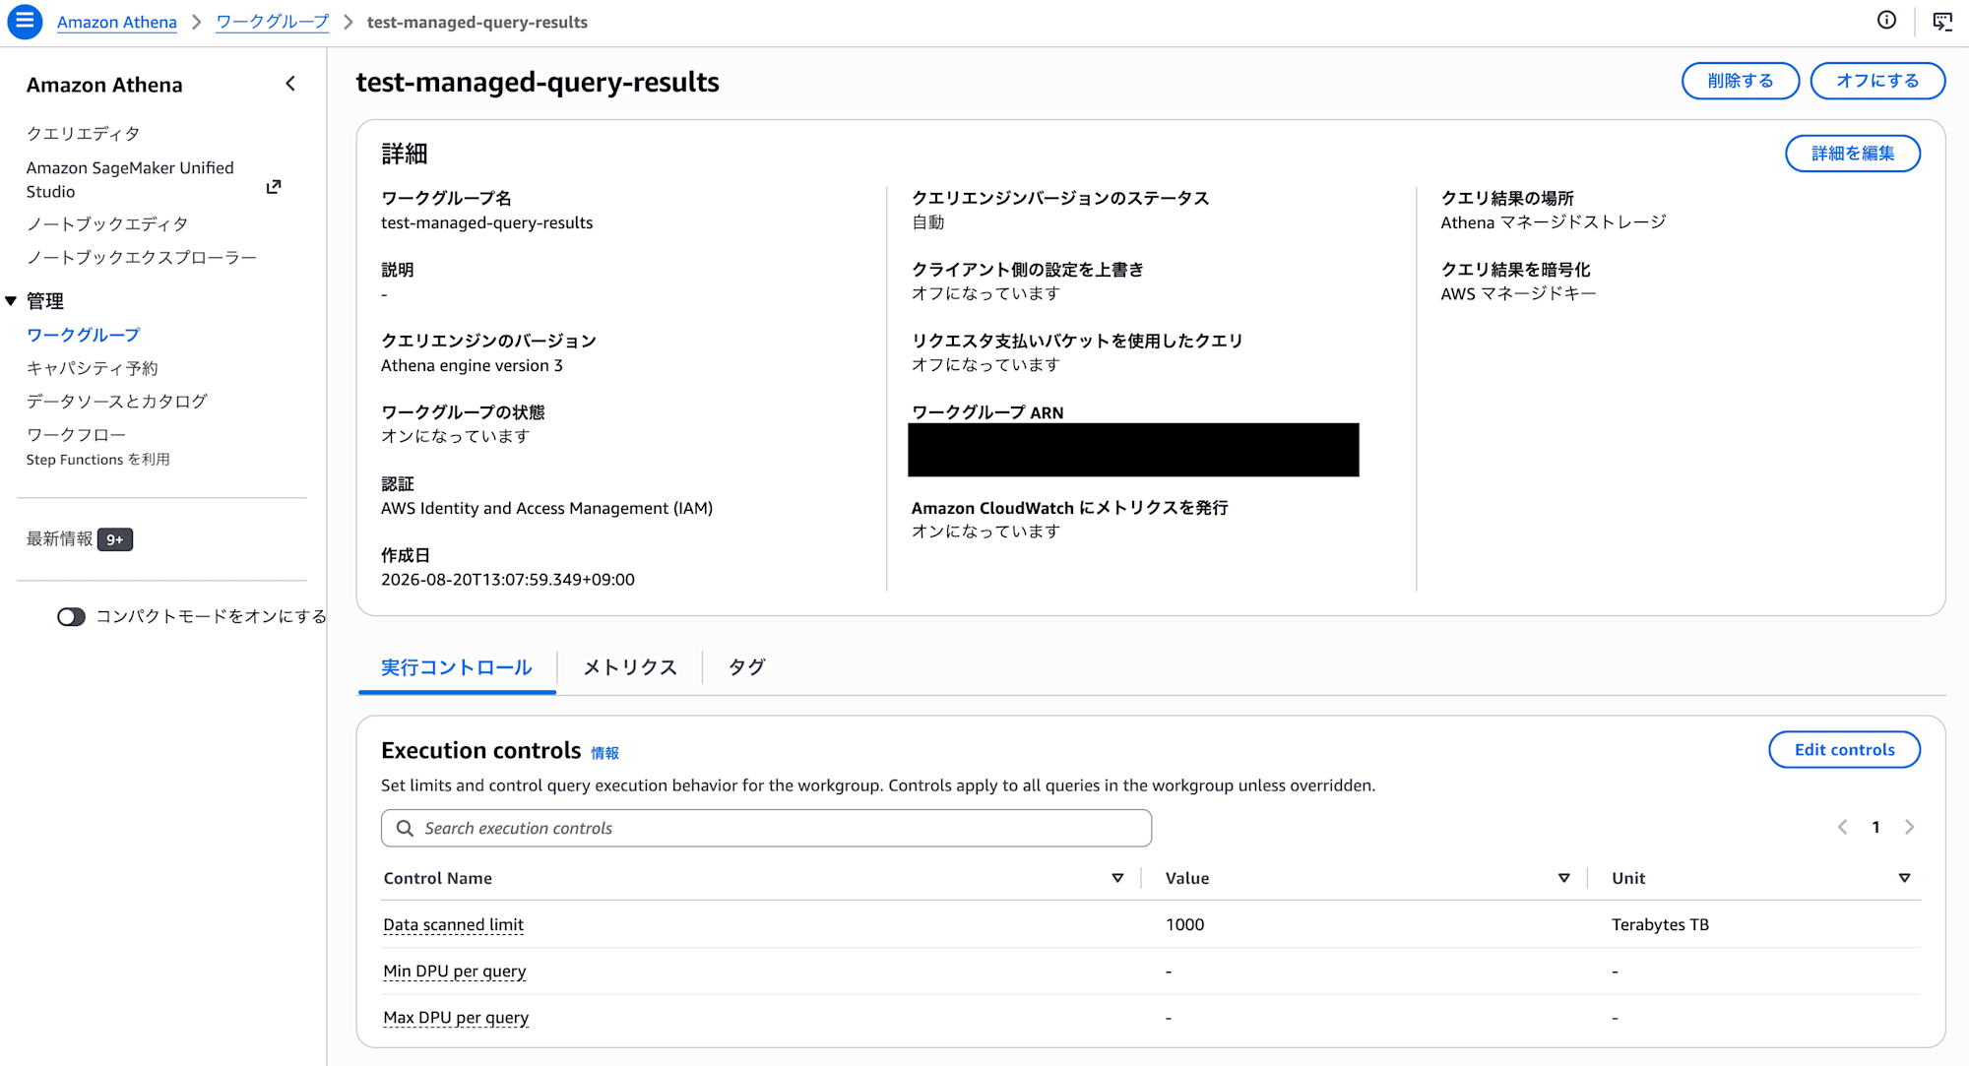Image resolution: width=1969 pixels, height=1066 pixels.
Task: Sort by Unit column arrow
Action: (1905, 878)
